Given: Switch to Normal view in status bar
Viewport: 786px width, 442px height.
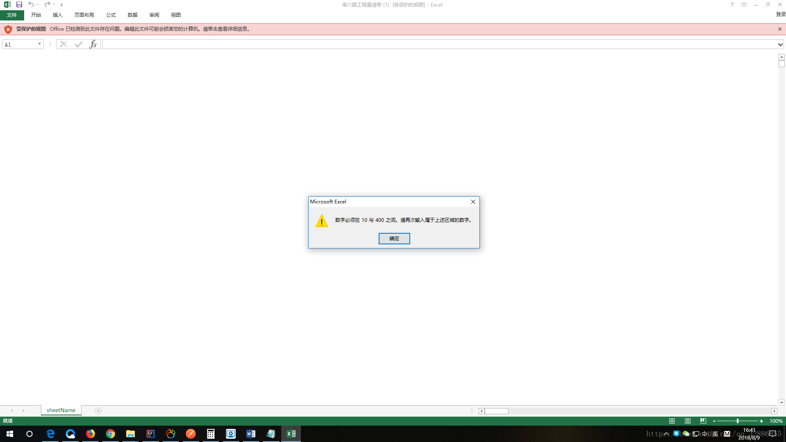Looking at the screenshot, I should (672, 421).
